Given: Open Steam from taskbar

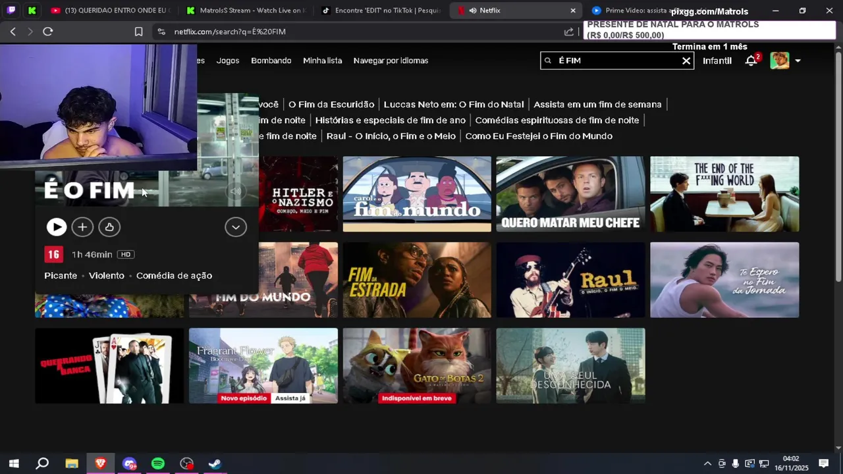Looking at the screenshot, I should point(215,463).
